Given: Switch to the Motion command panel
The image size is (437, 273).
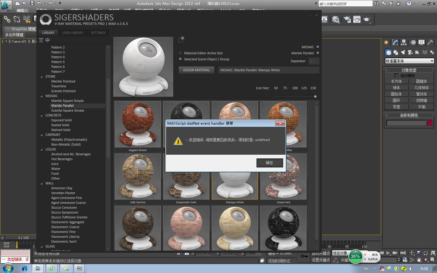Looking at the screenshot, I should (x=413, y=42).
